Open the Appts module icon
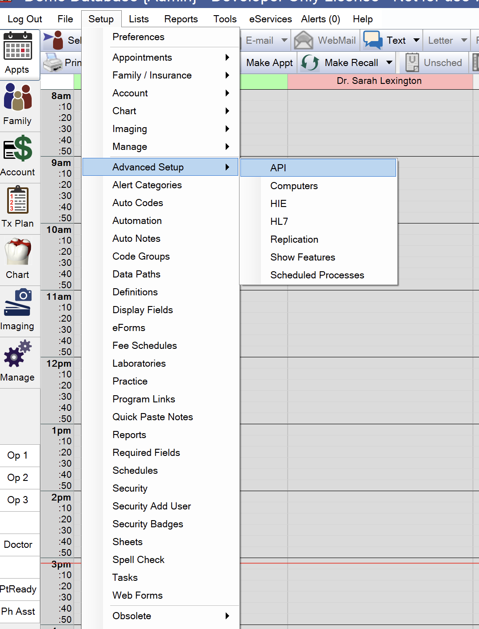The height and width of the screenshot is (629, 479). click(x=18, y=46)
